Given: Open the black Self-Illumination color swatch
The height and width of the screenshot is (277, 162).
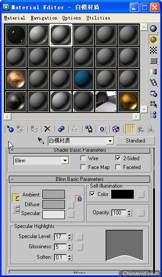Looking at the screenshot, I should pos(123,194).
